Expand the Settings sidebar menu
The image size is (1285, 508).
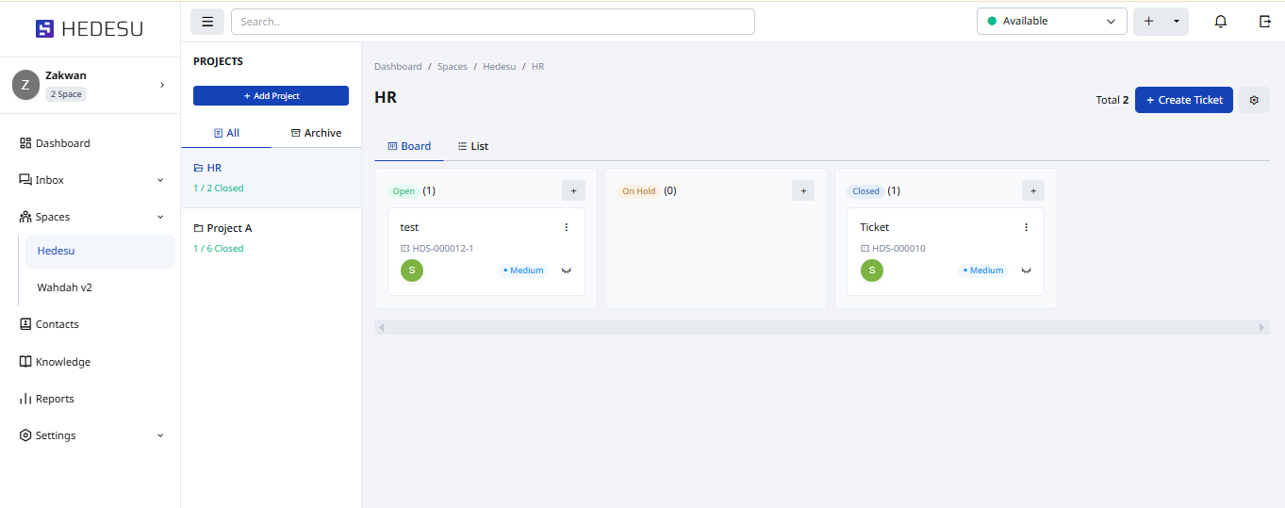pos(160,435)
